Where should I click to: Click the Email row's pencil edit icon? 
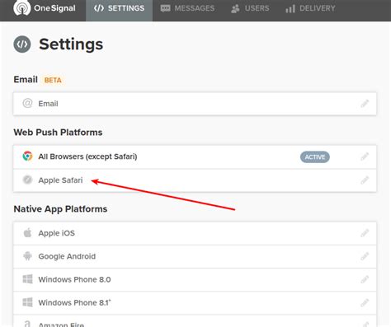click(365, 104)
